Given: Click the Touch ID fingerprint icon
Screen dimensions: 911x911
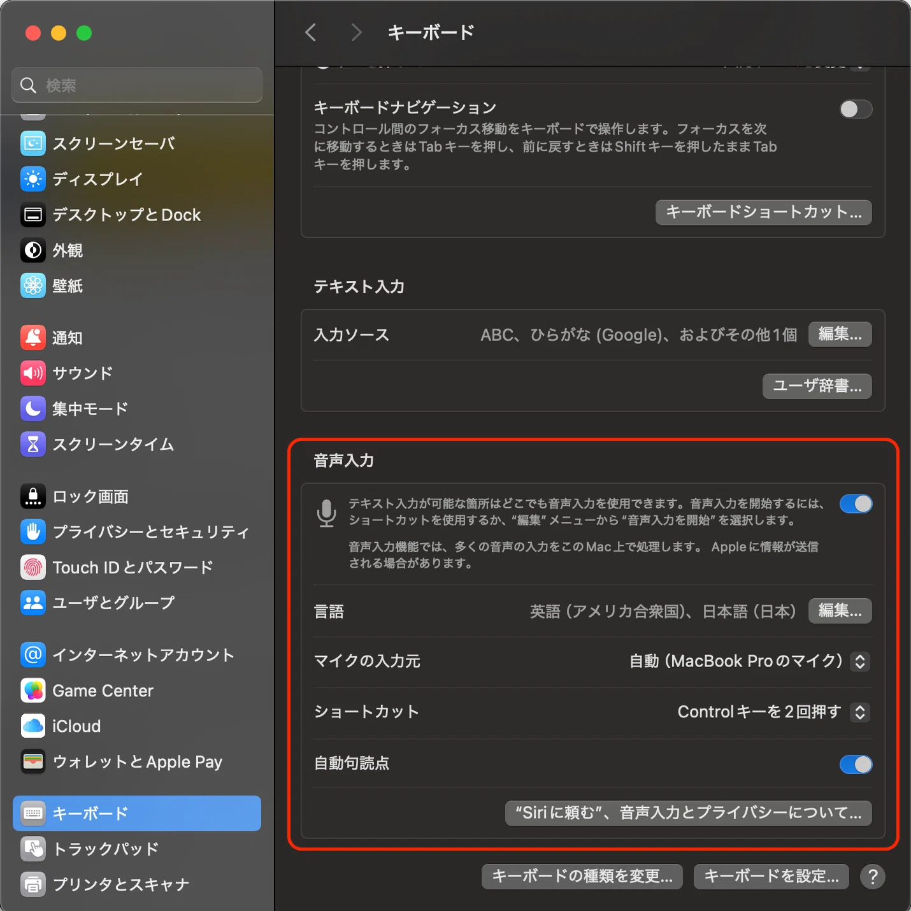Looking at the screenshot, I should point(33,567).
